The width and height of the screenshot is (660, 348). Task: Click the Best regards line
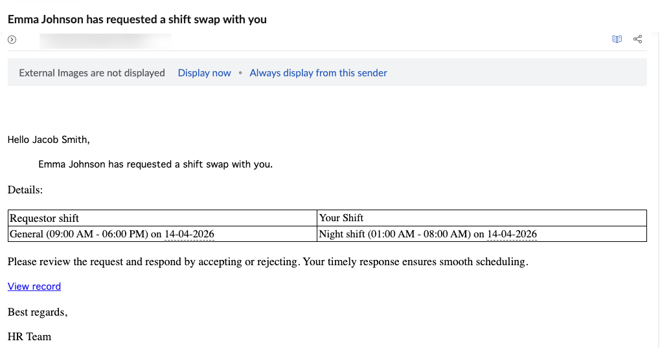[38, 312]
